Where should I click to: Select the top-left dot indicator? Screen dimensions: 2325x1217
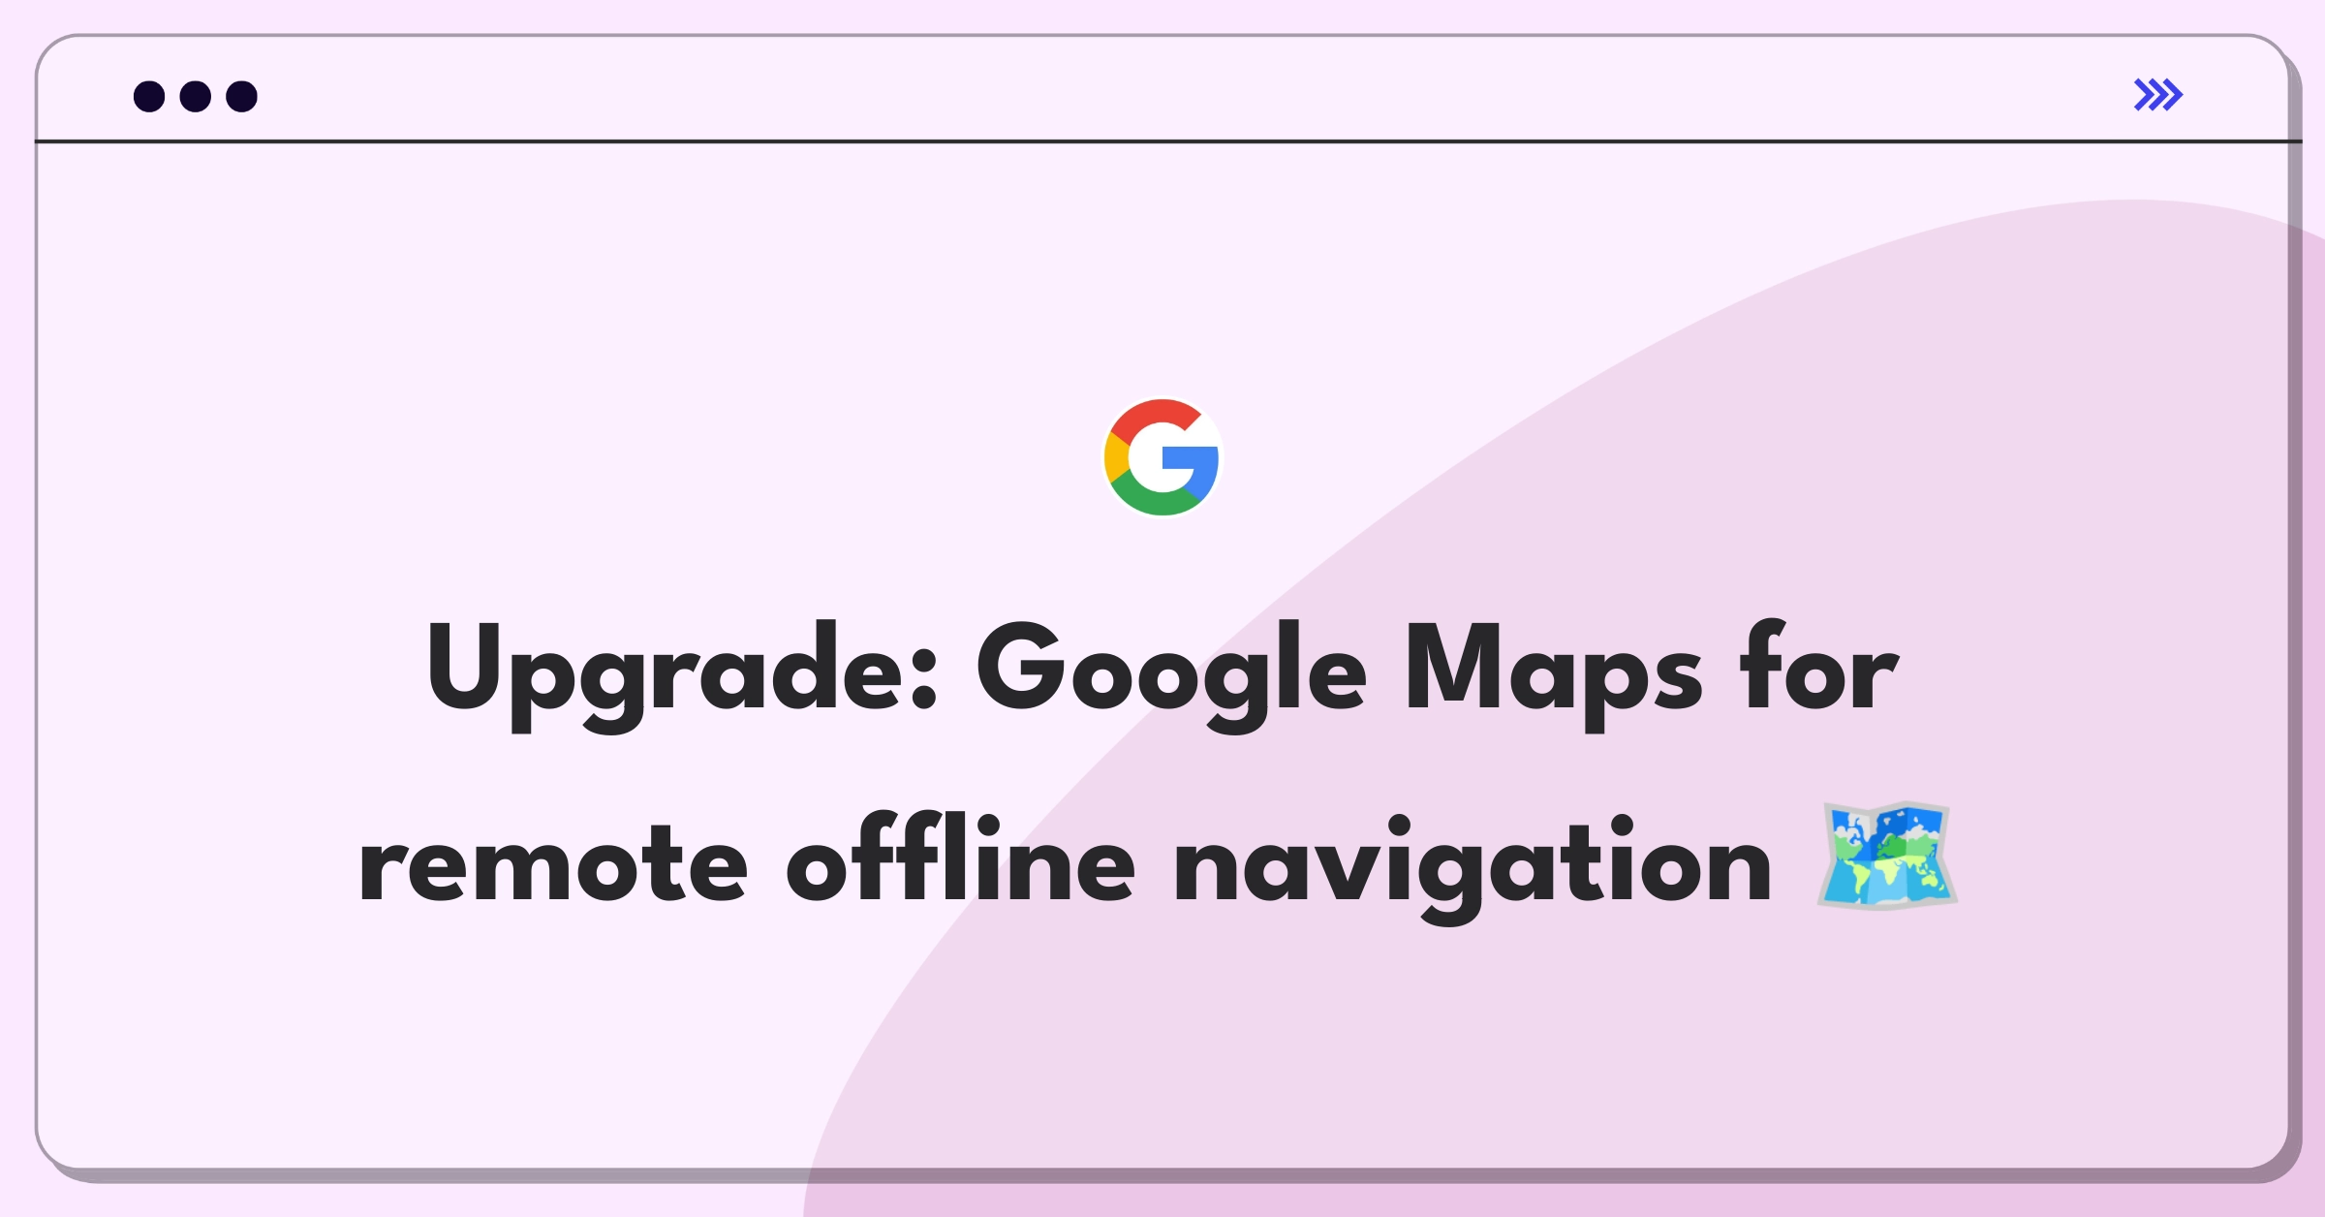pos(147,95)
